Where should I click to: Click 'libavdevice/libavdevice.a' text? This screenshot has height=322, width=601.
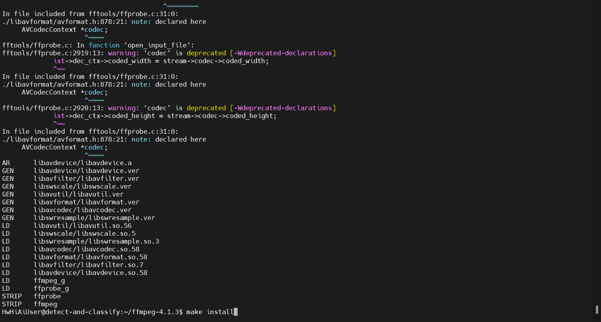(82, 163)
